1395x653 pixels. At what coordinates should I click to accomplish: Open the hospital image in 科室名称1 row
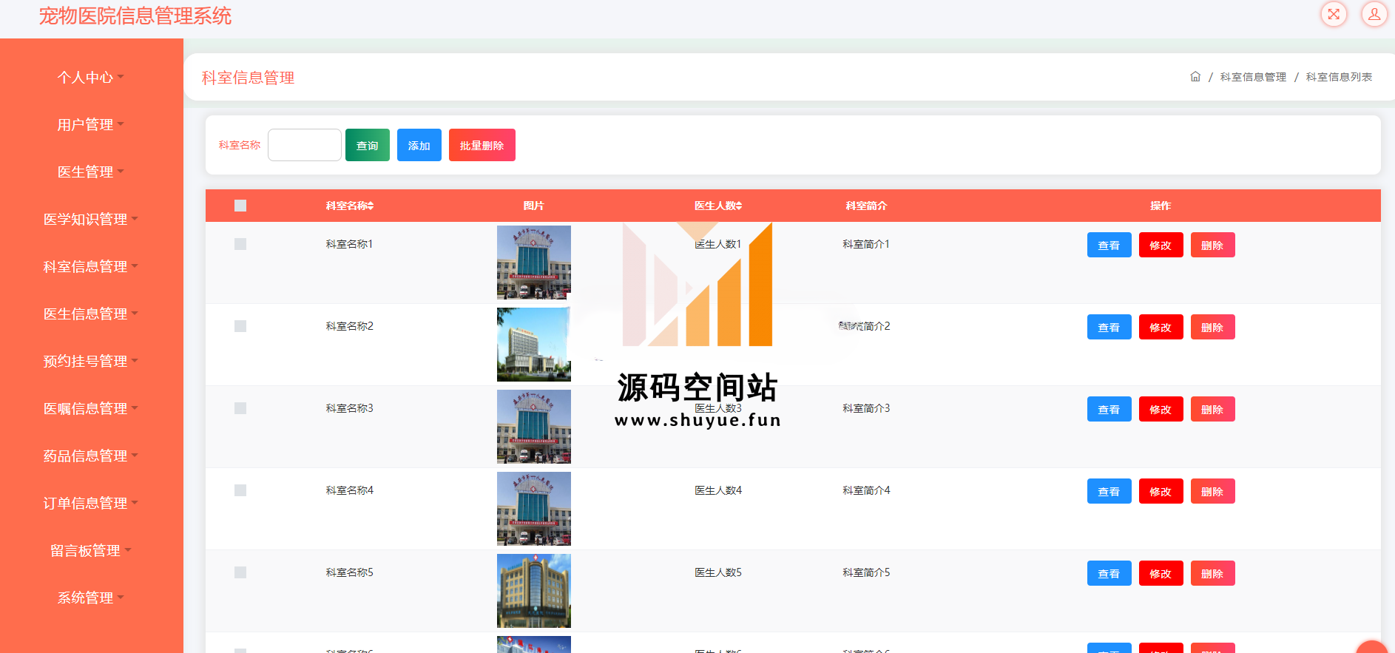point(534,263)
